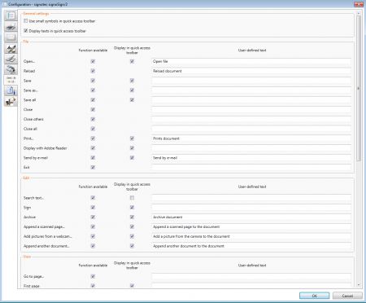This screenshot has height=303, width=366.
Task: Select the text-labeled menu configuration sidebar item
Action: (11, 80)
